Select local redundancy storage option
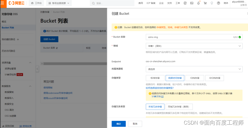The image size is (248, 128). coord(155,107)
